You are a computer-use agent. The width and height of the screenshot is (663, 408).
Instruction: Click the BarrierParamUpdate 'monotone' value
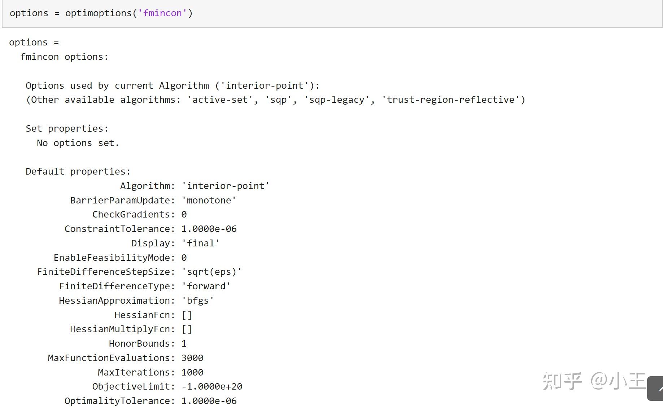209,201
